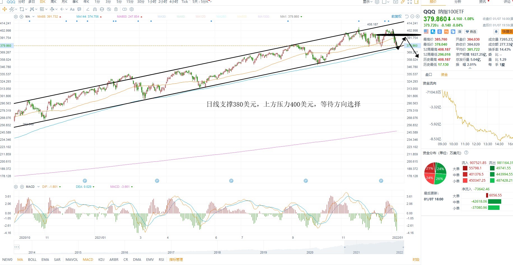Toggle DIF line in MACD
This screenshot has height=265, width=513.
(50, 187)
